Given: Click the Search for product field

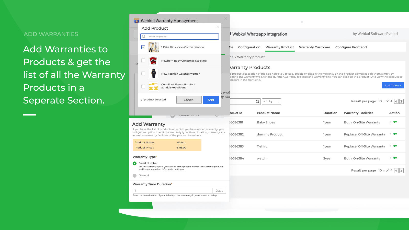Looking at the screenshot, I should point(181,37).
